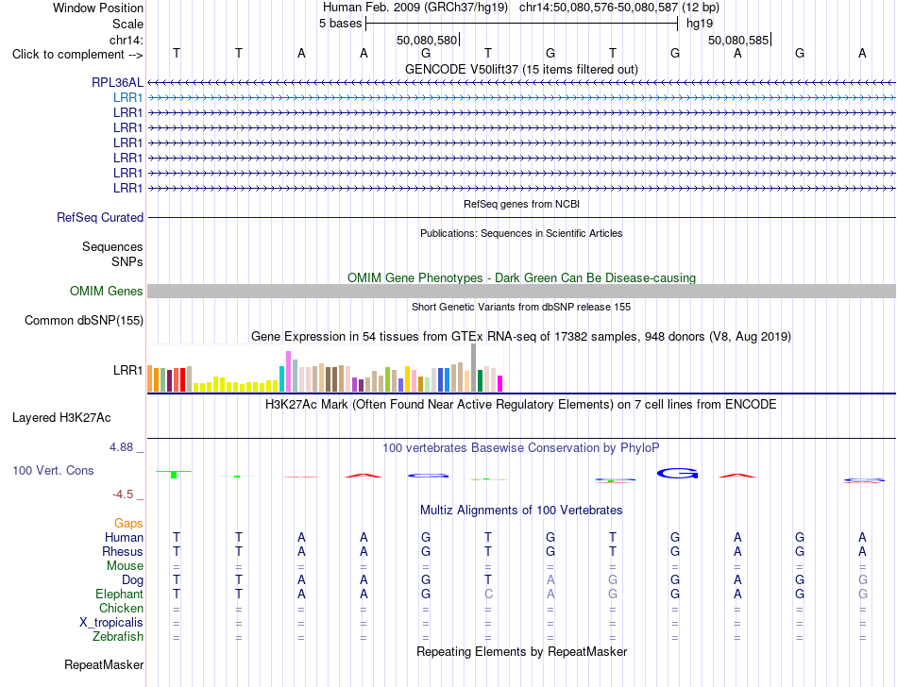Viewport: 897px width, 687px height.
Task: Click the RPL36AL left-pointing arrow track line
Action: pos(521,83)
